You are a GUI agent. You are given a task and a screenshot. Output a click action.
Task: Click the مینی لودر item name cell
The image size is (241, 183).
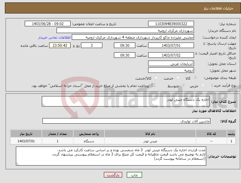tap(150, 141)
